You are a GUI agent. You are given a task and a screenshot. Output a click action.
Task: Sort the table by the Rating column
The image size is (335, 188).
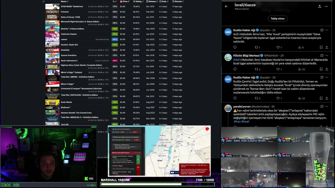click(x=138, y=2)
